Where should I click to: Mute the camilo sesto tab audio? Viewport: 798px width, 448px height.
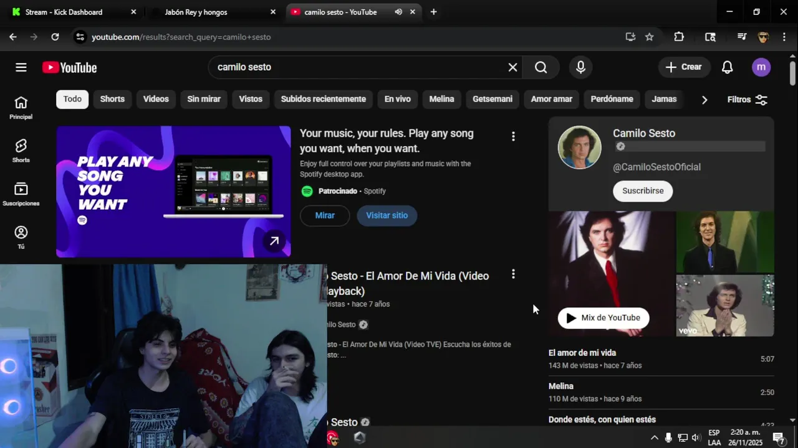(x=398, y=12)
